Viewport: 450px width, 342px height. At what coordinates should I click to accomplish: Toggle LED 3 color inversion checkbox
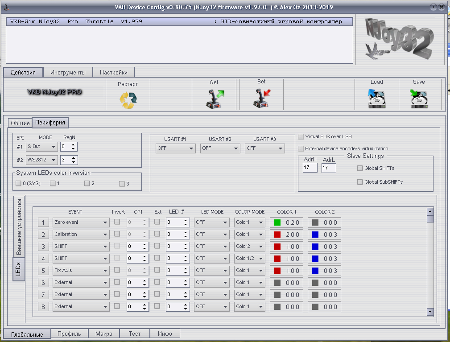click(122, 184)
